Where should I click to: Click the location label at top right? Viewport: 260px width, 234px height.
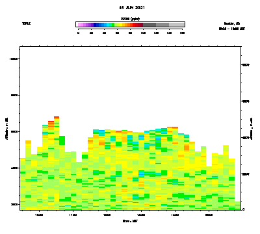(x=232, y=23)
